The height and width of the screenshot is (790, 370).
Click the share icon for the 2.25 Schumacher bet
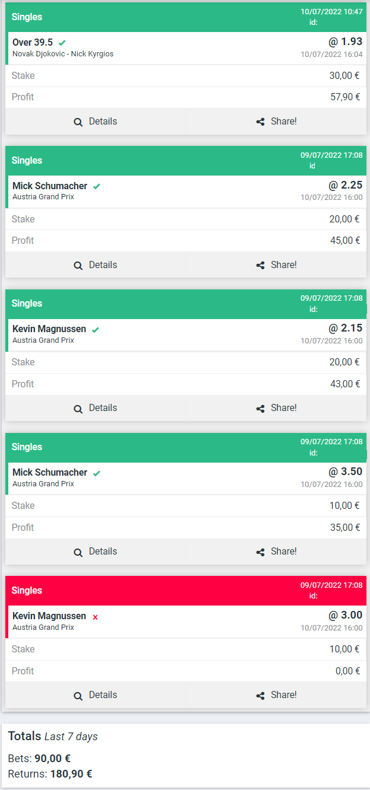pos(260,265)
